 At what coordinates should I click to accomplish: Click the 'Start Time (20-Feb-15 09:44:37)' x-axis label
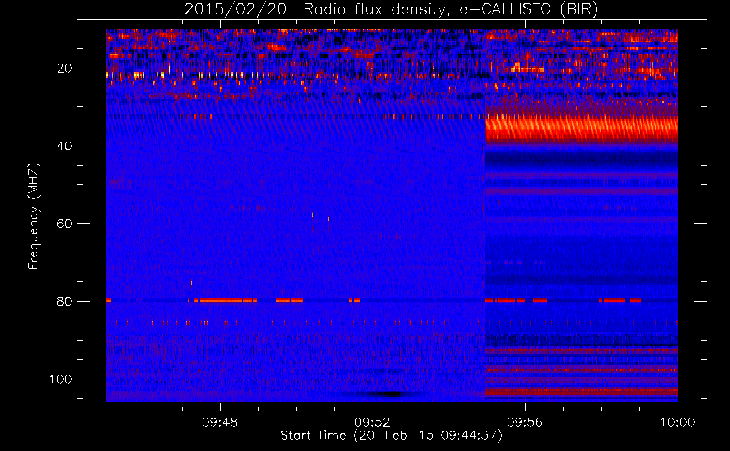391,436
